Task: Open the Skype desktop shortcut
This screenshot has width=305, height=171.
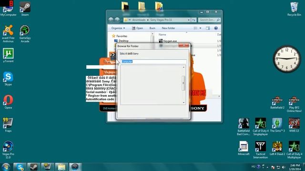Action: 8,78
